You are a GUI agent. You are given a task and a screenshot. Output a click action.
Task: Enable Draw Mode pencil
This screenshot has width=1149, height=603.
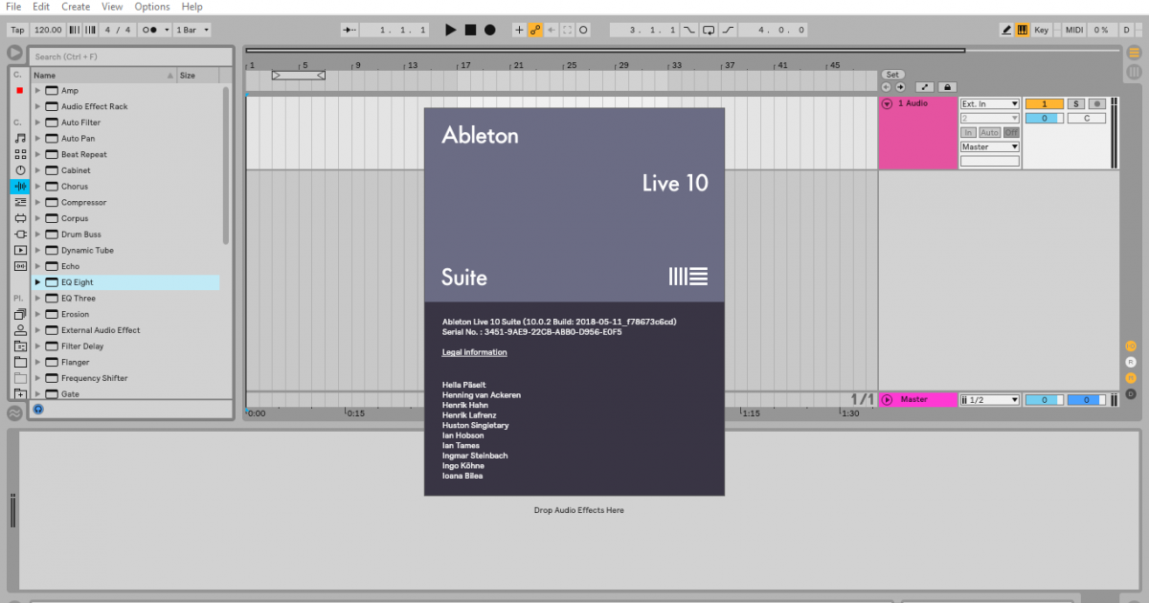pos(1006,30)
